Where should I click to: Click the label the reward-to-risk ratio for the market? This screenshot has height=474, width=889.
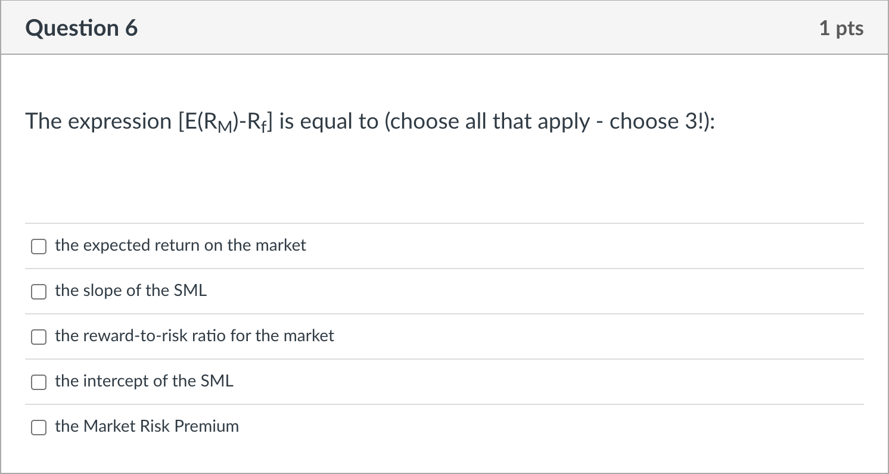194,336
